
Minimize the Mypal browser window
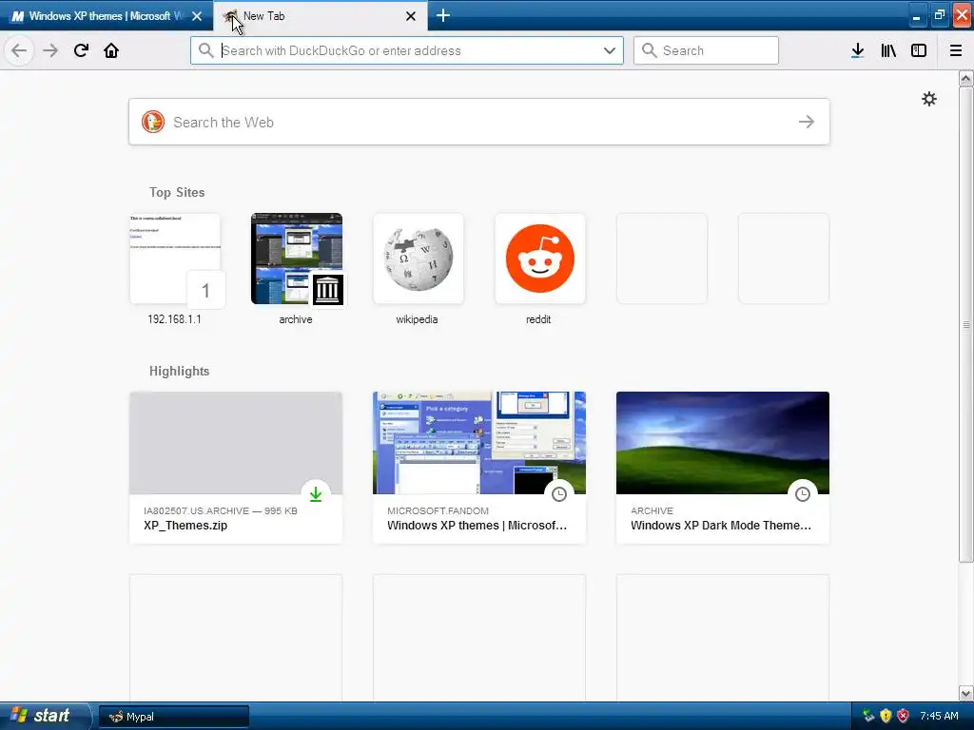point(916,15)
